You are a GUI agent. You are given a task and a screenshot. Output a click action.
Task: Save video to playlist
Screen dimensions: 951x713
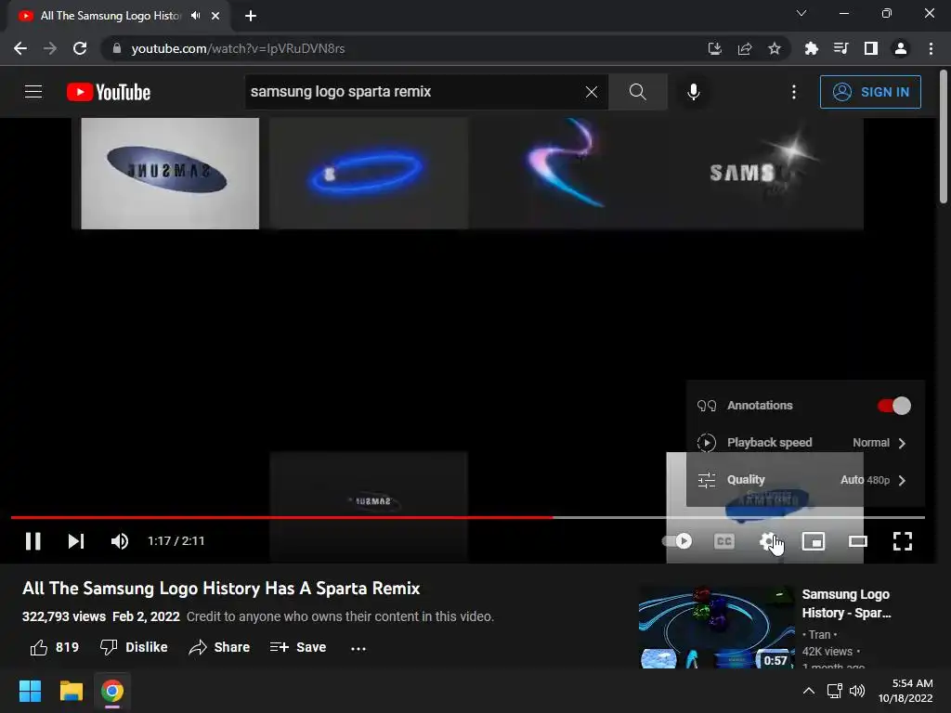coord(298,647)
